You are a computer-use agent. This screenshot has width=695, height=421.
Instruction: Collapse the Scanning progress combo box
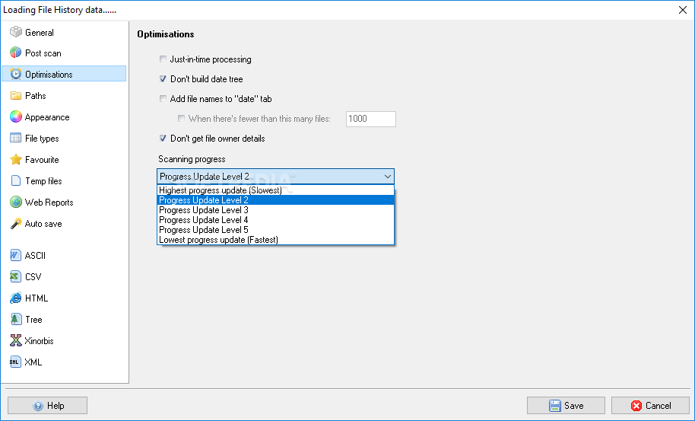pos(387,176)
